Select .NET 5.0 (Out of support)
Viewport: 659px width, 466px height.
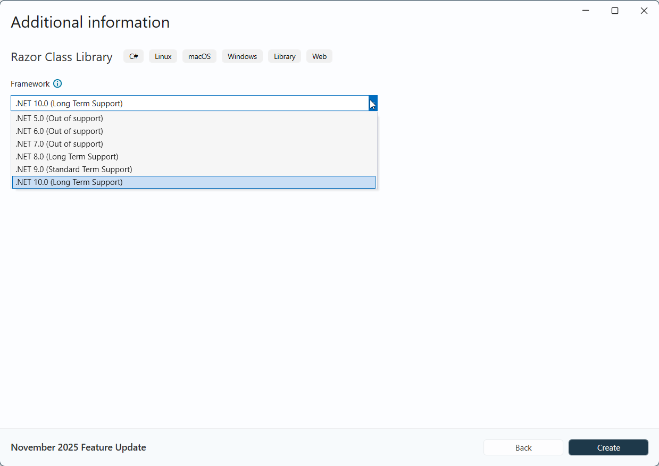click(x=59, y=118)
